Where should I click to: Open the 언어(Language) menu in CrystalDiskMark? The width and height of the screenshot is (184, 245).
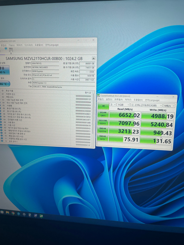(x=152, y=100)
